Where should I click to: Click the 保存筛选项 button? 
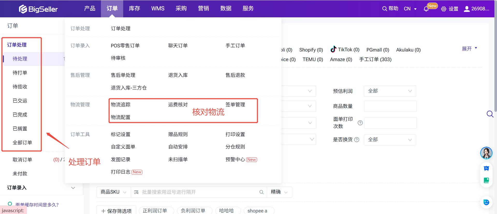tap(116, 211)
